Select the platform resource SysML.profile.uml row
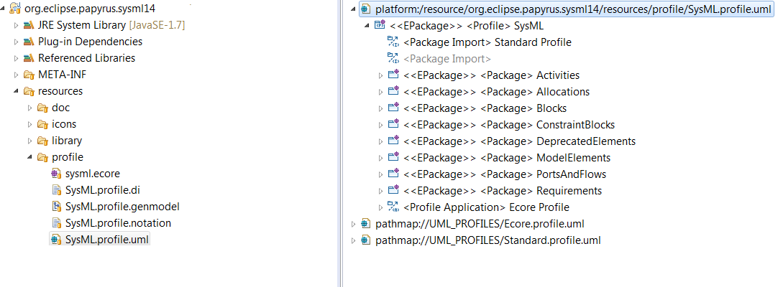Screen dimensions: 783x287 tap(567, 9)
